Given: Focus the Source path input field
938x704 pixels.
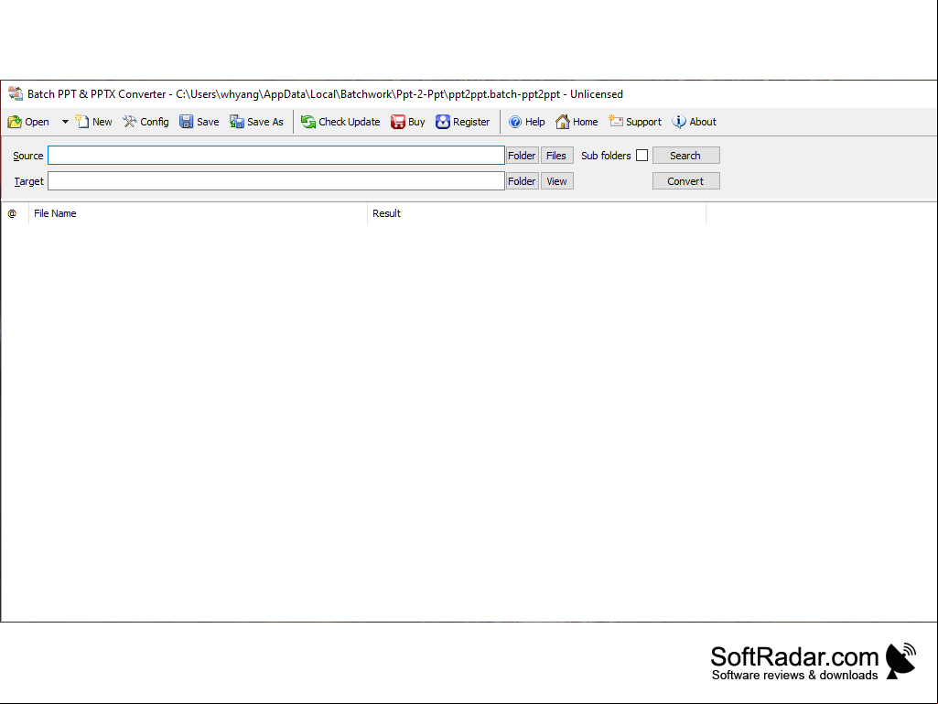Looking at the screenshot, I should click(276, 156).
